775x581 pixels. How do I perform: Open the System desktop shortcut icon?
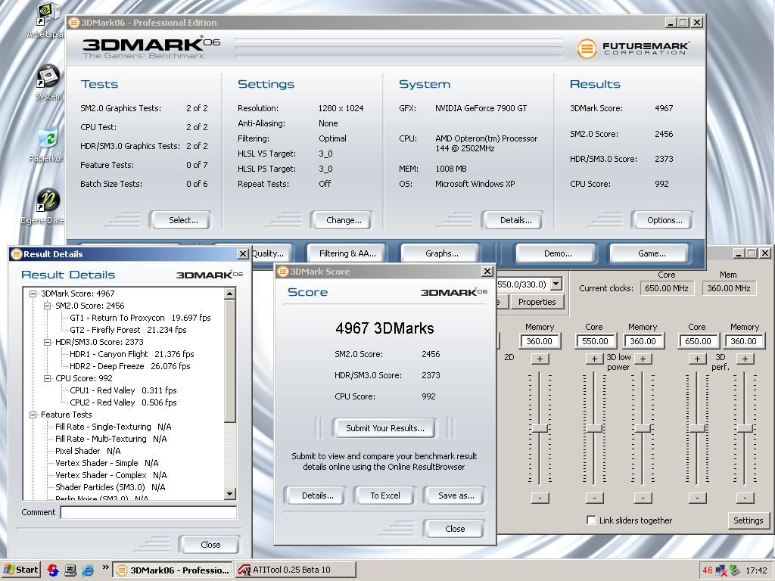click(48, 76)
